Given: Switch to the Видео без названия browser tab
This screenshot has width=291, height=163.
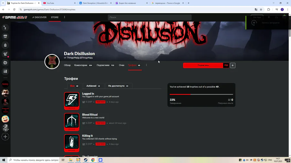Looking at the screenshot, I should (x=131, y=3).
